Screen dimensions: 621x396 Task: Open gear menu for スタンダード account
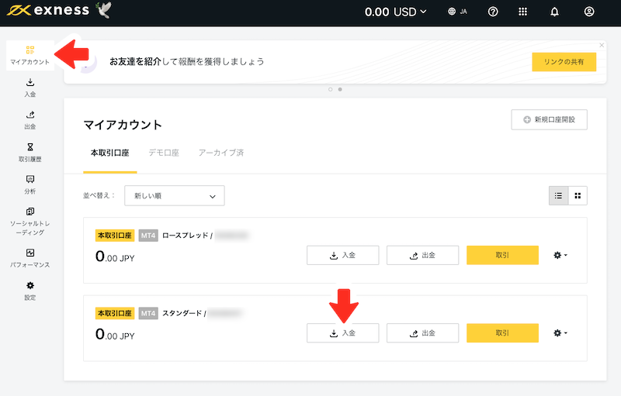[560, 333]
